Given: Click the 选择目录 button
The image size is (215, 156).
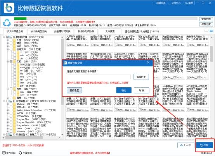Looking at the screenshot, I should point(141,77).
